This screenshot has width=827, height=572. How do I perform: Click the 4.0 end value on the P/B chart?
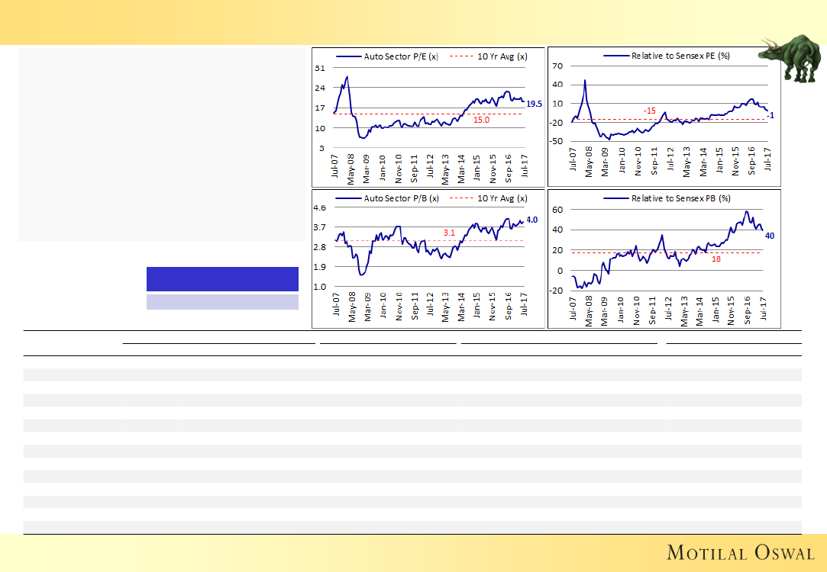532,220
